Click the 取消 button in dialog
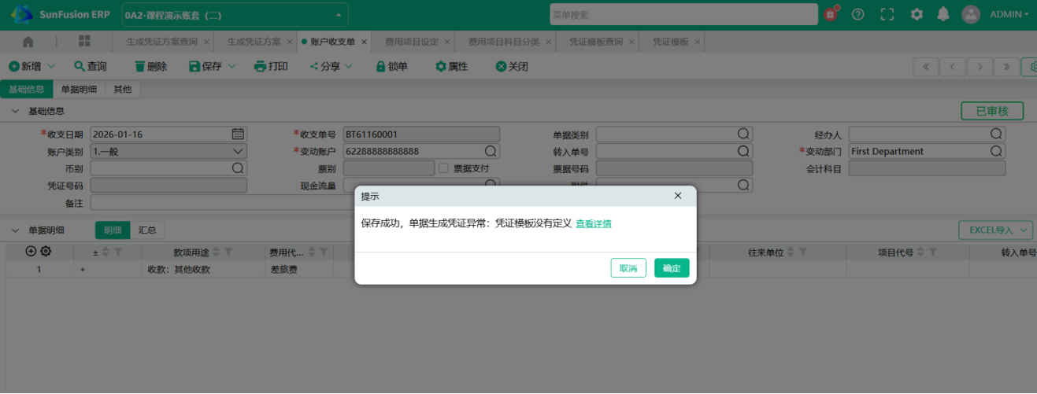Screen dimensions: 1037x394 click(x=628, y=268)
